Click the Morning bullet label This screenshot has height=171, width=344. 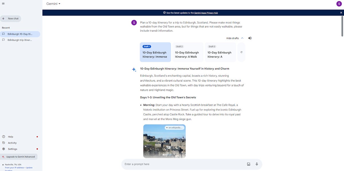[149, 105]
